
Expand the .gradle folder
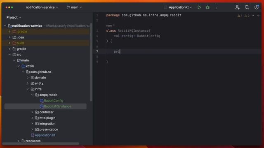pyautogui.click(x=9, y=32)
